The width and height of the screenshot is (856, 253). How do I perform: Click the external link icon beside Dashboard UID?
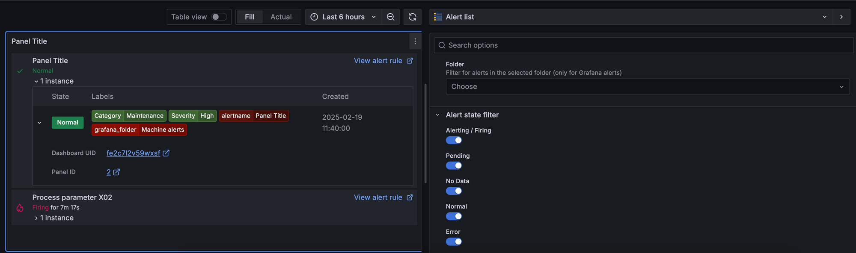click(x=166, y=153)
